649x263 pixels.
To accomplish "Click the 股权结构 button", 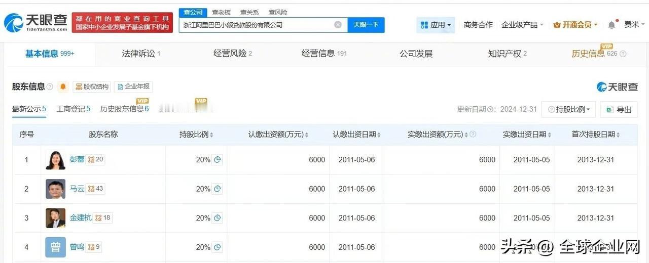I will click(x=91, y=86).
